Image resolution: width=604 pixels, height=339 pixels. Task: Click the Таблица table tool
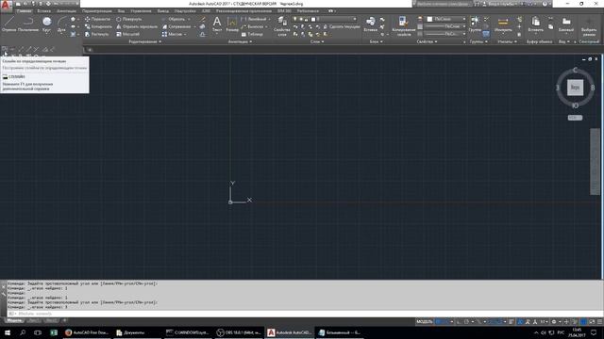pyautogui.click(x=252, y=34)
